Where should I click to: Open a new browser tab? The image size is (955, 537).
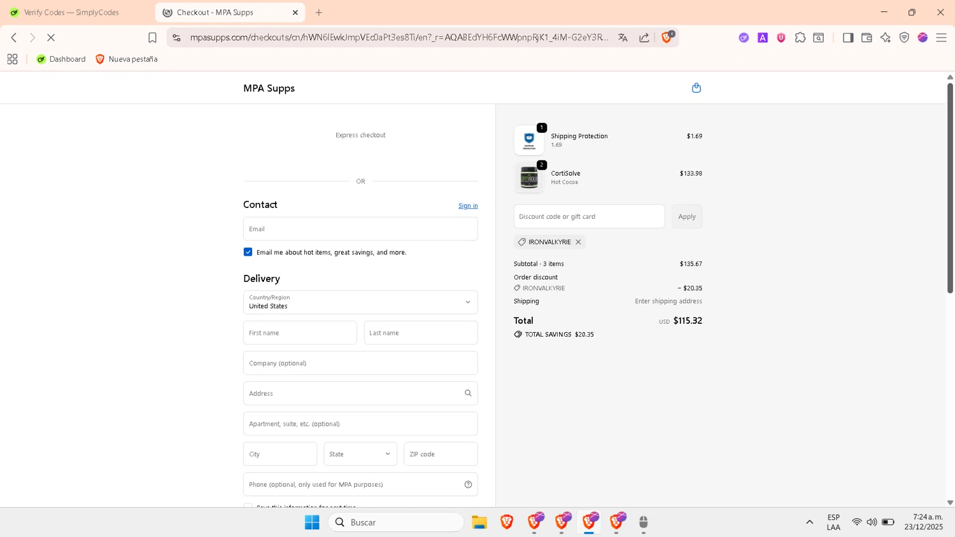(x=319, y=12)
